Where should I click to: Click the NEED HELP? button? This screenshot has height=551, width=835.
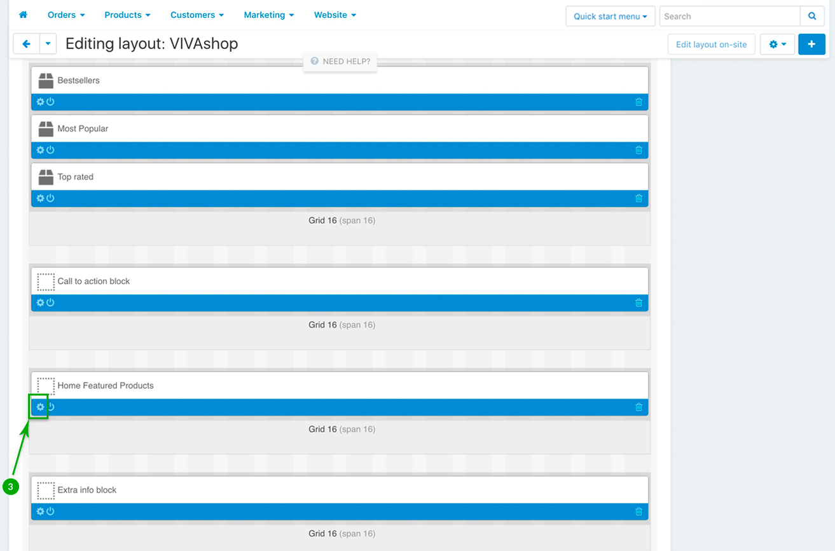click(x=340, y=62)
